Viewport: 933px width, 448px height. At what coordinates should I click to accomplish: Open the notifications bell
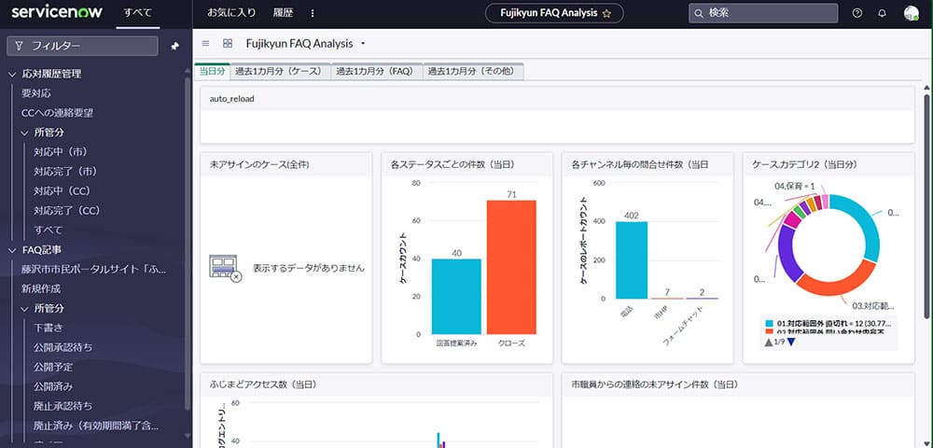[x=882, y=13]
